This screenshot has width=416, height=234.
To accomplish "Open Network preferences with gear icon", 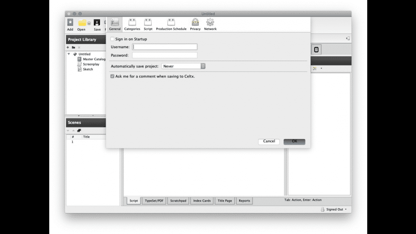I will pyautogui.click(x=210, y=22).
